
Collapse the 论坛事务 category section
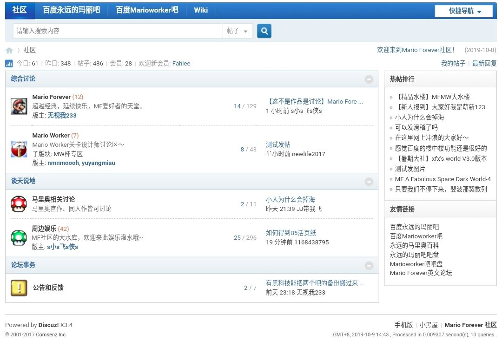click(x=369, y=266)
